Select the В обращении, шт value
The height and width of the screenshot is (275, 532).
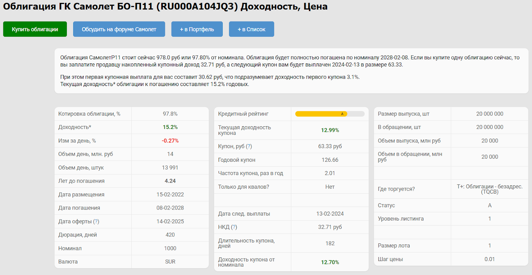click(x=490, y=127)
